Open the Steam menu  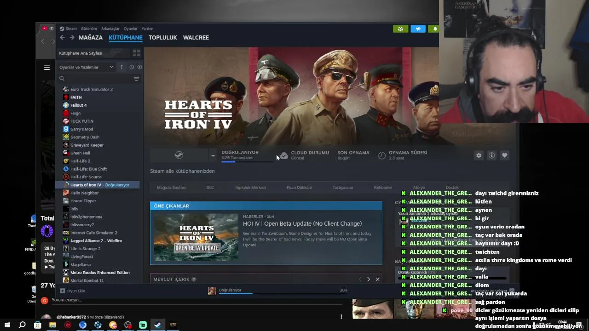click(71, 29)
